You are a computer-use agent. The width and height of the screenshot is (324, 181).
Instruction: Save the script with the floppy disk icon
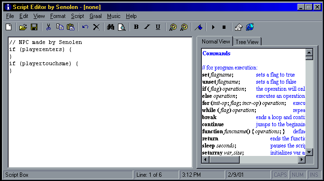click(x=34, y=27)
